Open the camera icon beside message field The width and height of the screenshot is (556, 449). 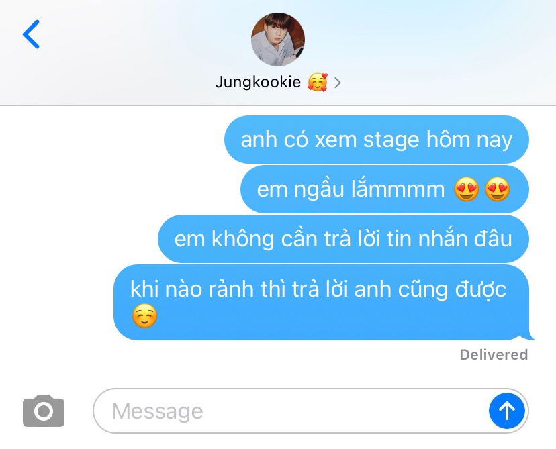point(44,410)
